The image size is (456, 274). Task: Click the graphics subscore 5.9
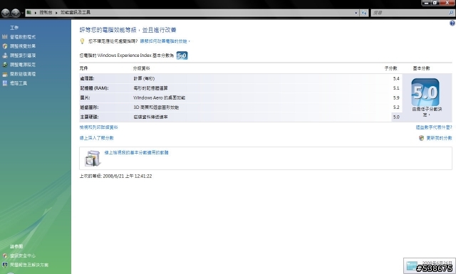396,98
